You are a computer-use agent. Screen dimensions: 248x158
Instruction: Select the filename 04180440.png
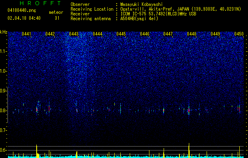point(22,10)
